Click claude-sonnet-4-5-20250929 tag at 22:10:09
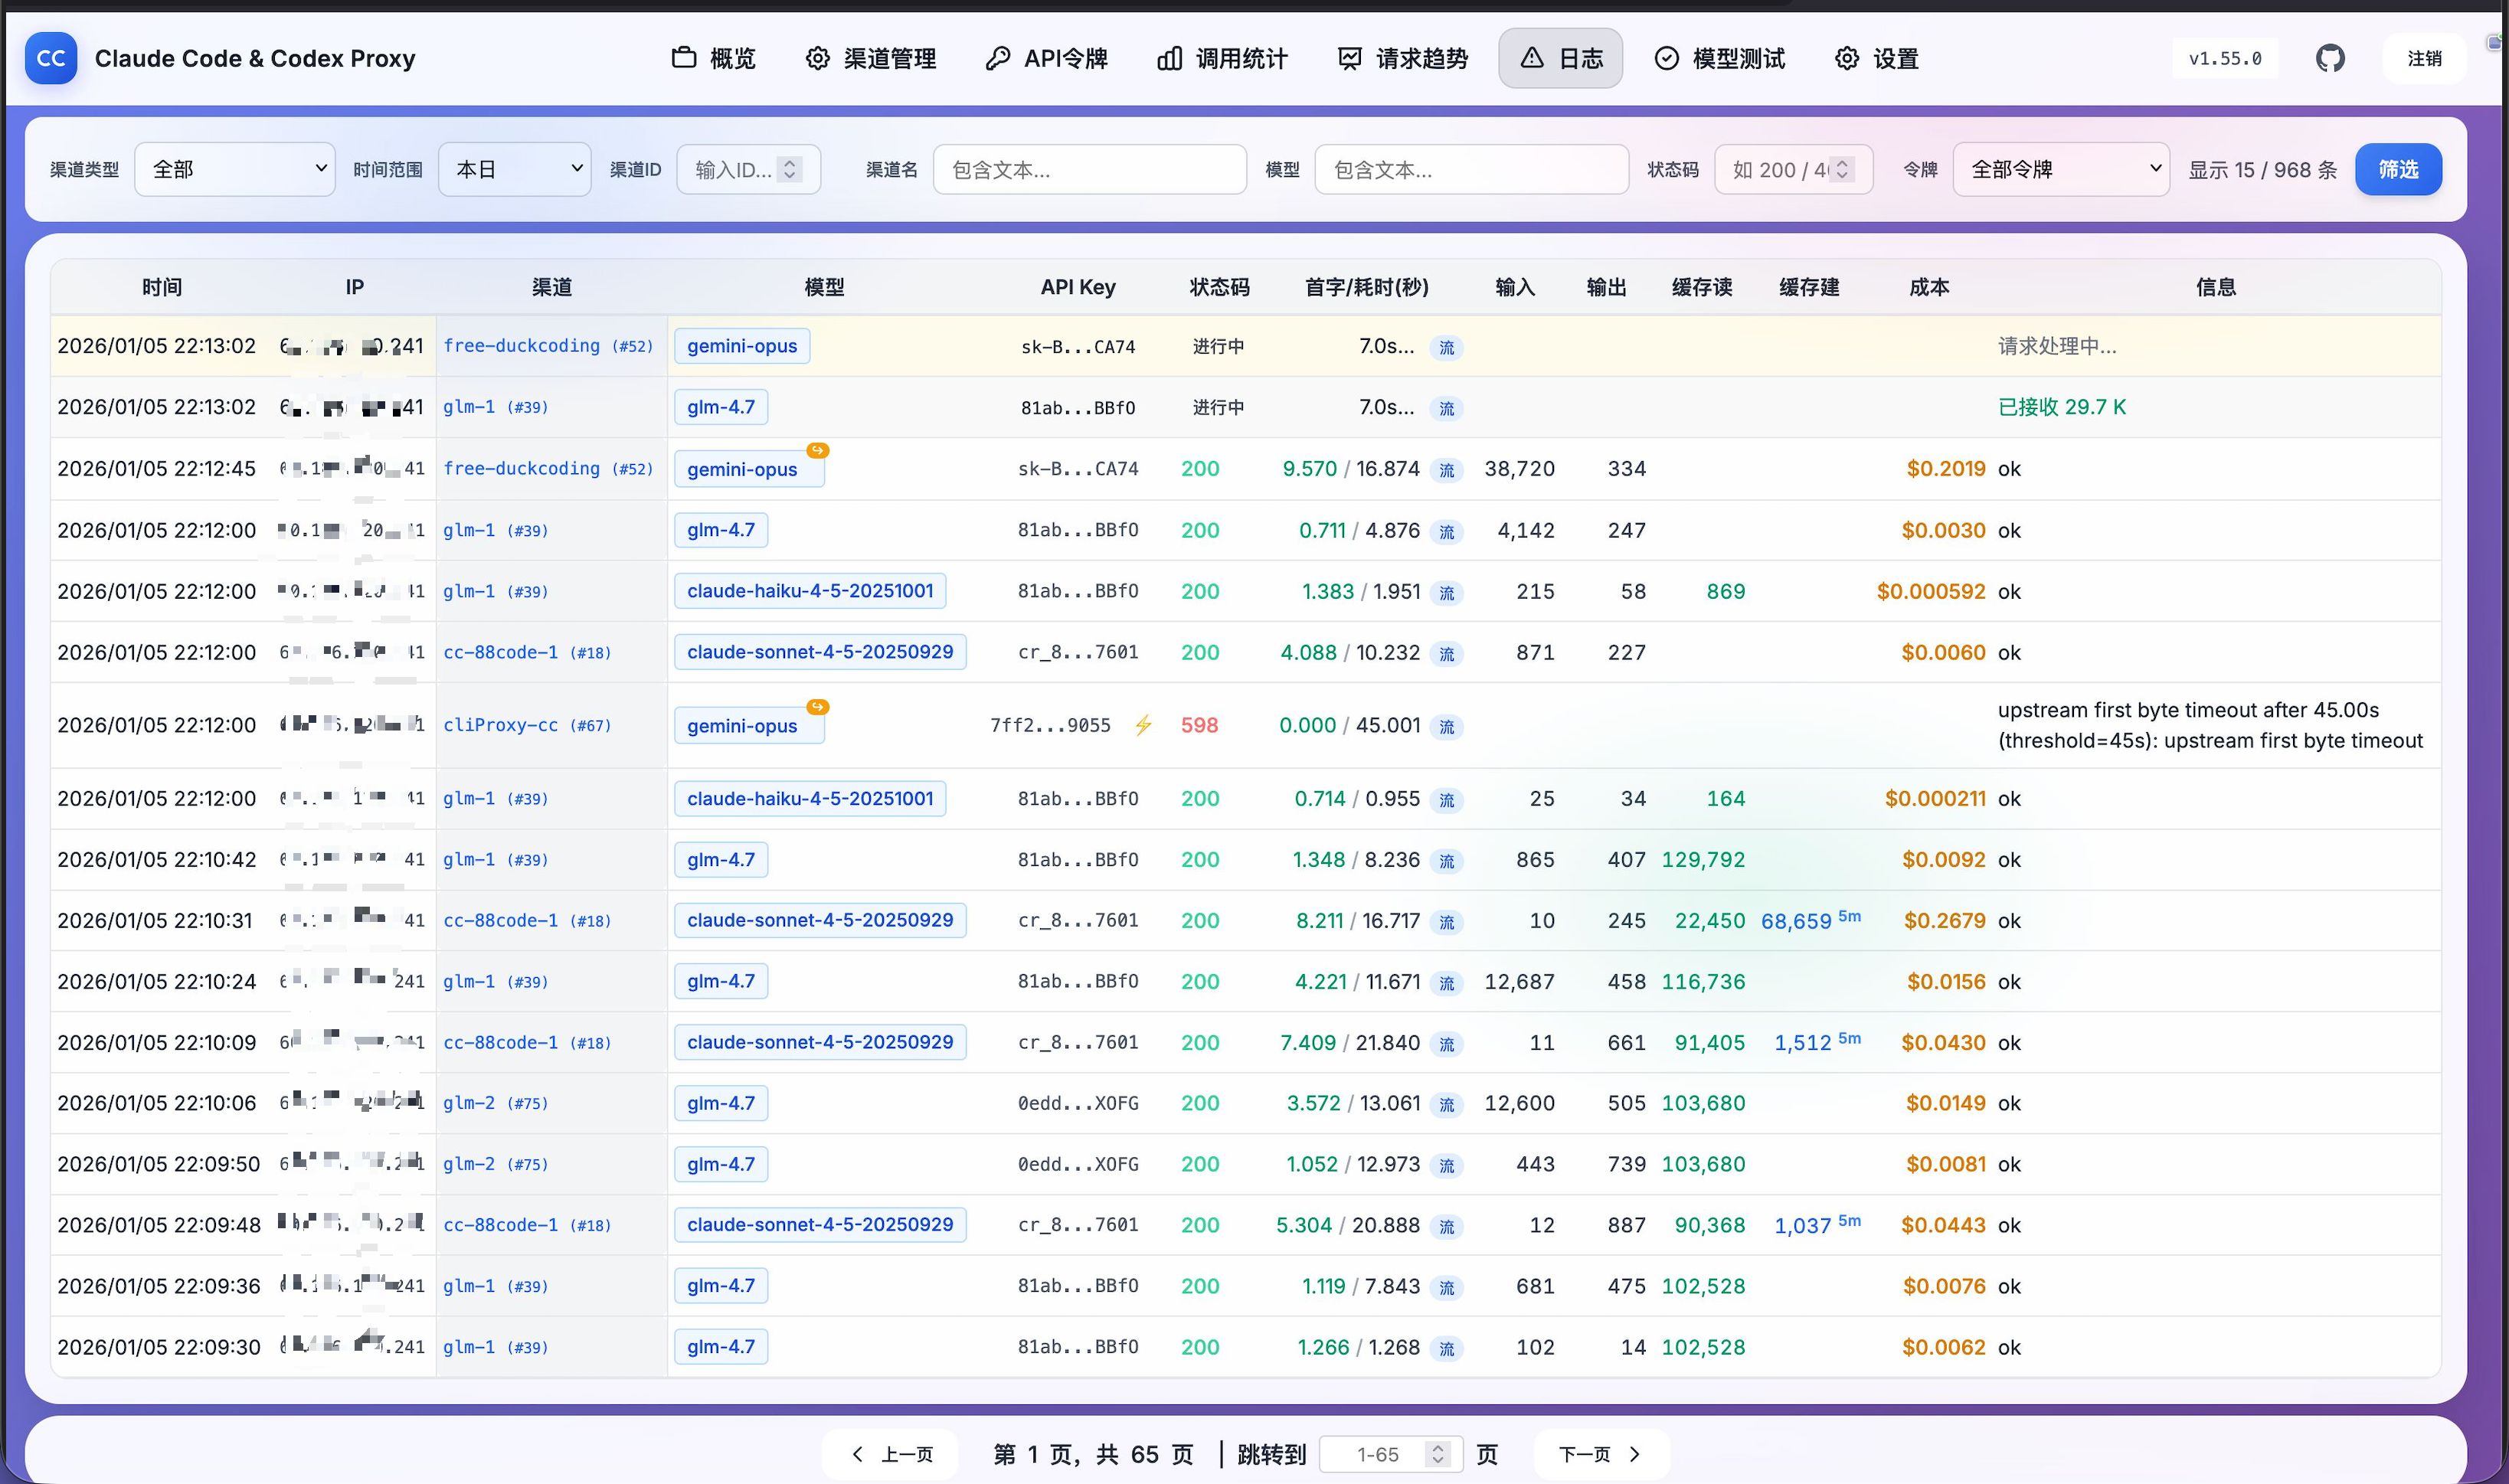The height and width of the screenshot is (1484, 2509). pyautogui.click(x=820, y=1042)
